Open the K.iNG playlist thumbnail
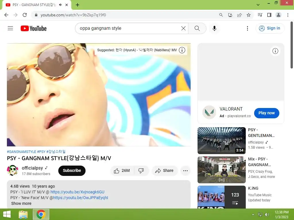294x220 pixels. 221,197
